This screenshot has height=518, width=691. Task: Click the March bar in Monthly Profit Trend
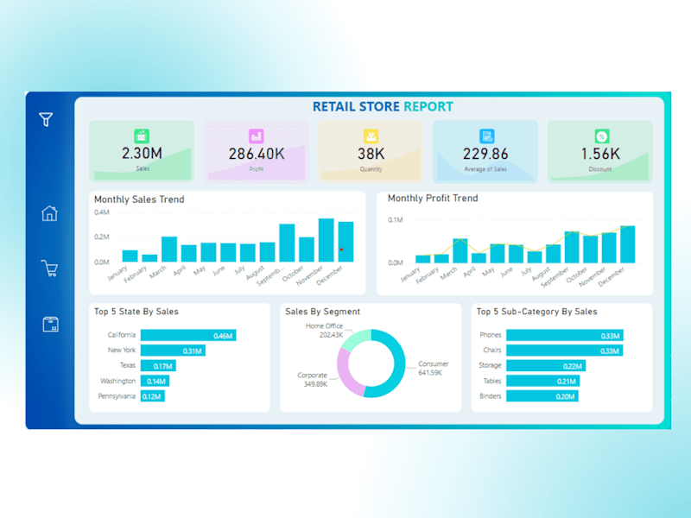point(460,251)
